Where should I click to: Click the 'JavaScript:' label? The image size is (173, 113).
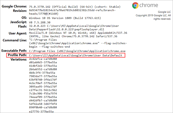coord(18,22)
